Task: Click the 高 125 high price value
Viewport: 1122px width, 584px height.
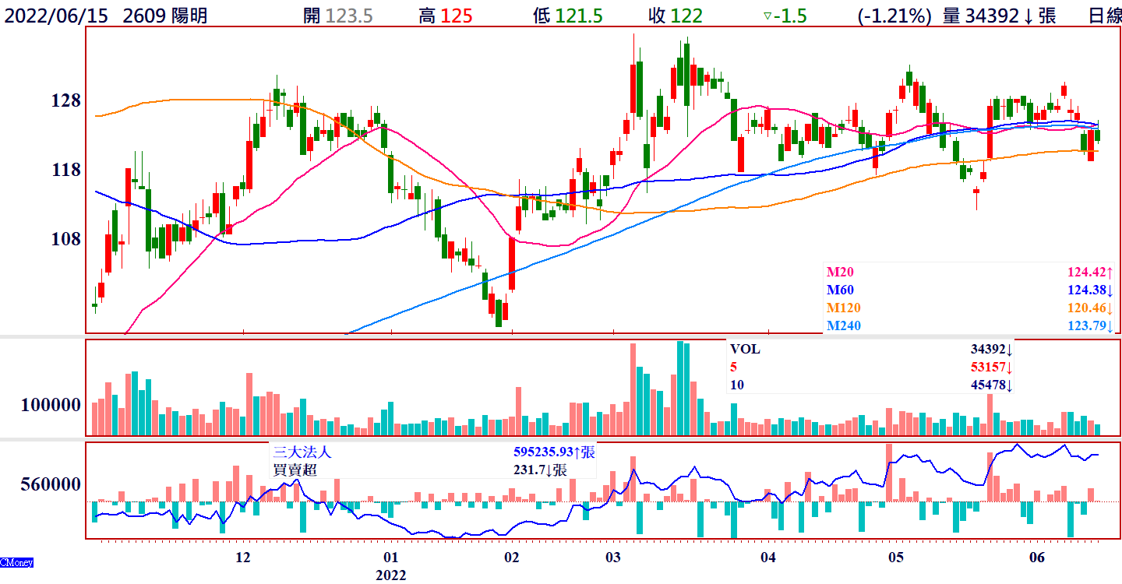Action: [x=446, y=16]
